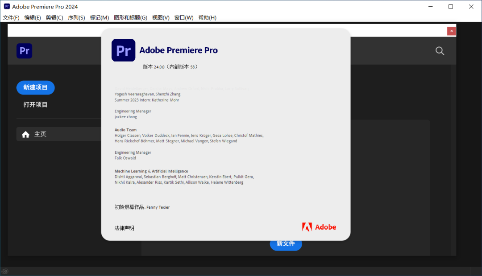Click the 新文件 button
Screen dimensions: 482x276
point(286,244)
